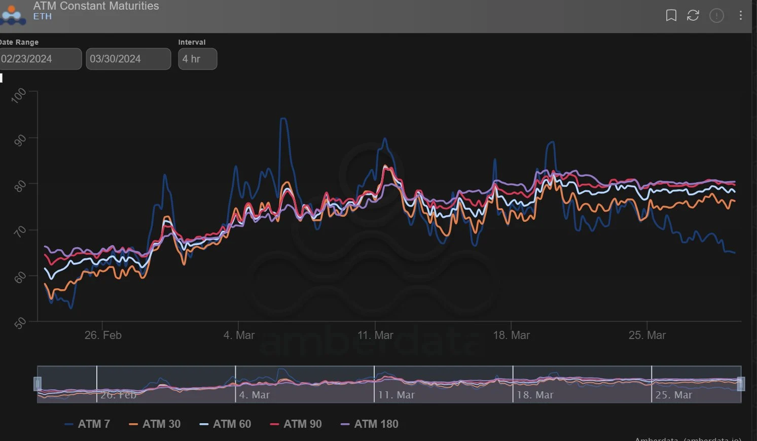This screenshot has width=757, height=441.
Task: Click the Interval field label
Action: tap(192, 42)
